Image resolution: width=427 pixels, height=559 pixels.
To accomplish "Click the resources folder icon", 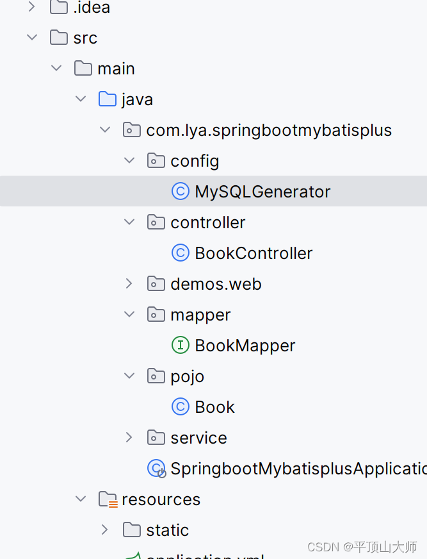I will [x=108, y=499].
